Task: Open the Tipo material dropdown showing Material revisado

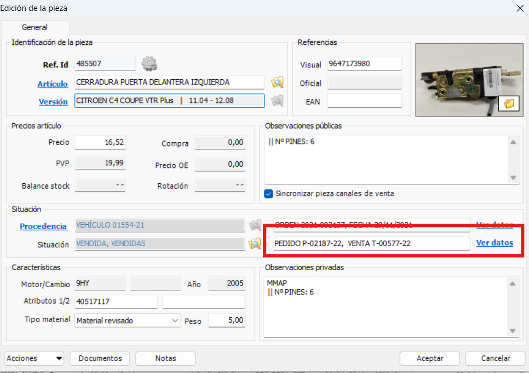Action: (x=175, y=320)
